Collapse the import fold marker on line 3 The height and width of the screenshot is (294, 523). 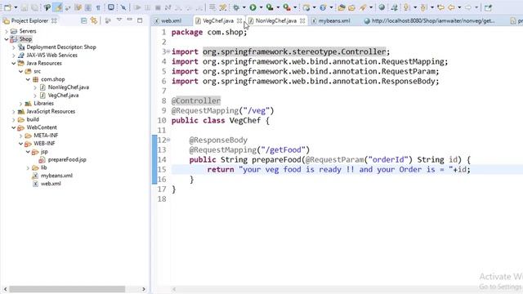[168, 51]
